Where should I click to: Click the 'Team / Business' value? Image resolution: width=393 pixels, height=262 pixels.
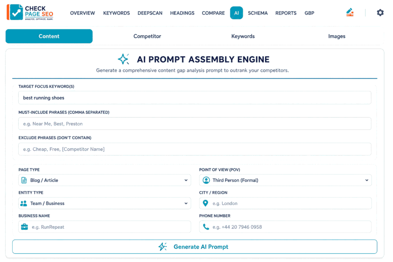pos(47,203)
